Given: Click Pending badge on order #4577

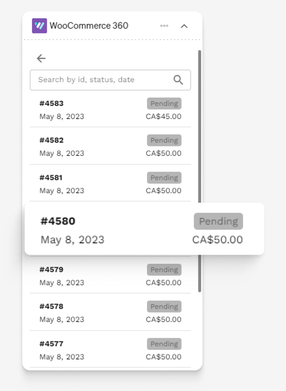Looking at the screenshot, I should [164, 344].
